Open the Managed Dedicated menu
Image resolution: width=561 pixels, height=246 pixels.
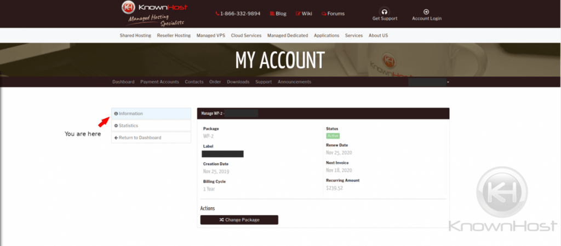(x=288, y=36)
